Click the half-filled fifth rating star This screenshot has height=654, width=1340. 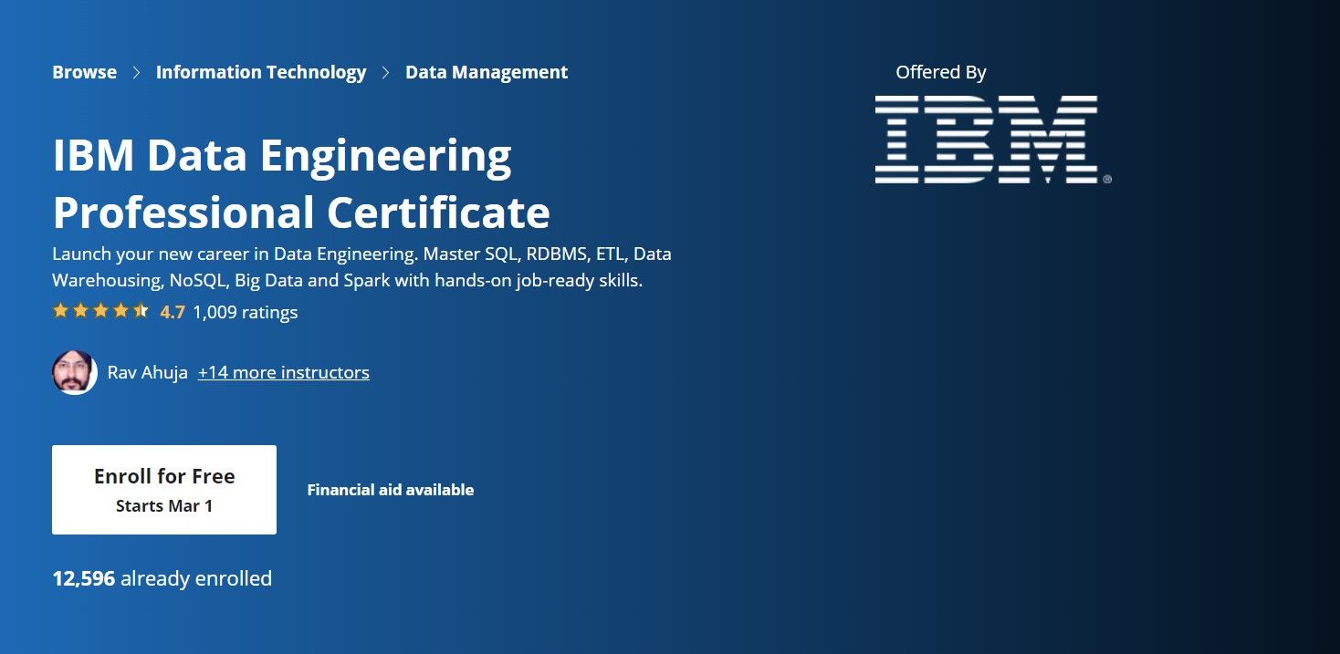(x=141, y=311)
